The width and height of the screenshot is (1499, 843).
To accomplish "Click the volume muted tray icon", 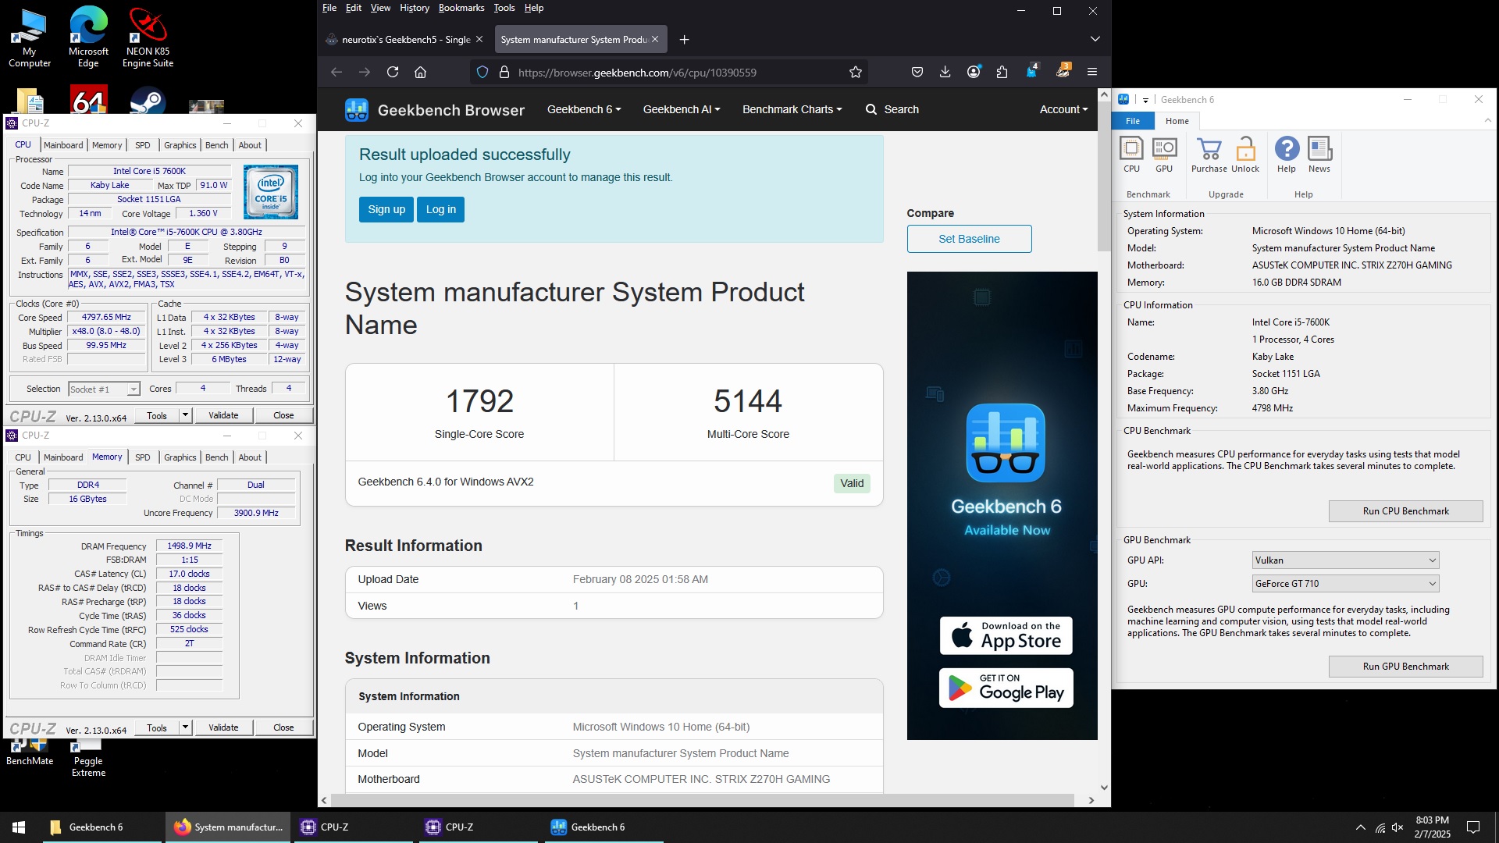I will coord(1398,827).
